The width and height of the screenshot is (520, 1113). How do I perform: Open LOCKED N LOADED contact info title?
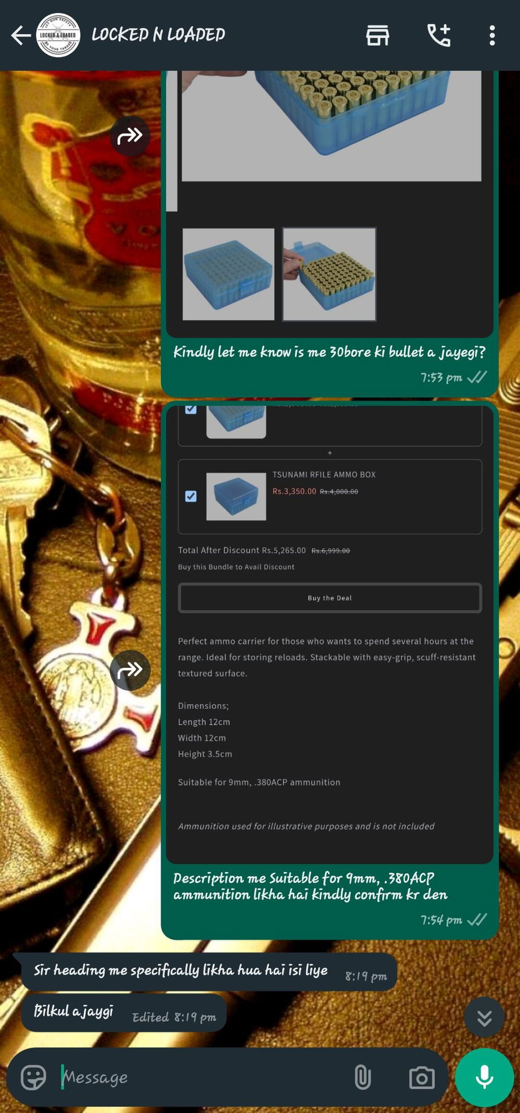tap(158, 35)
